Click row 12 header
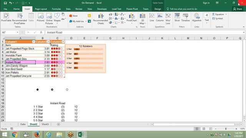 [x=3, y=79]
